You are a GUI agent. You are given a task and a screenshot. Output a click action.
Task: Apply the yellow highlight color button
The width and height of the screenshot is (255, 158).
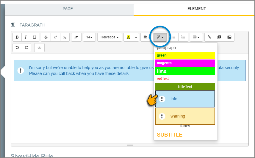coord(128,37)
